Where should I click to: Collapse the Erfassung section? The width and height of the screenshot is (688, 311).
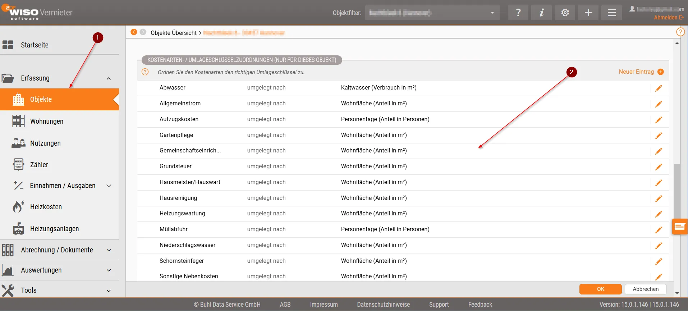(109, 78)
